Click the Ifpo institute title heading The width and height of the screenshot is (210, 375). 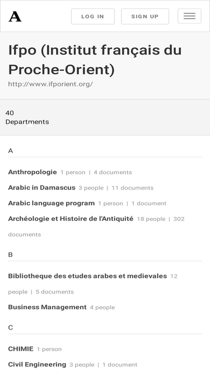(95, 60)
